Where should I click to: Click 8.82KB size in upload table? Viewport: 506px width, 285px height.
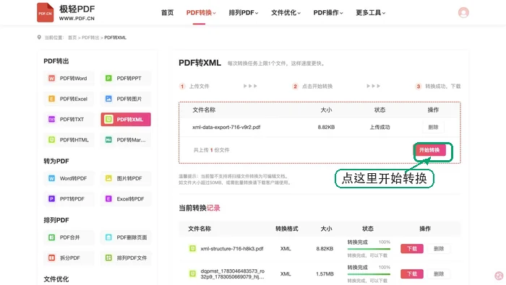326,127
